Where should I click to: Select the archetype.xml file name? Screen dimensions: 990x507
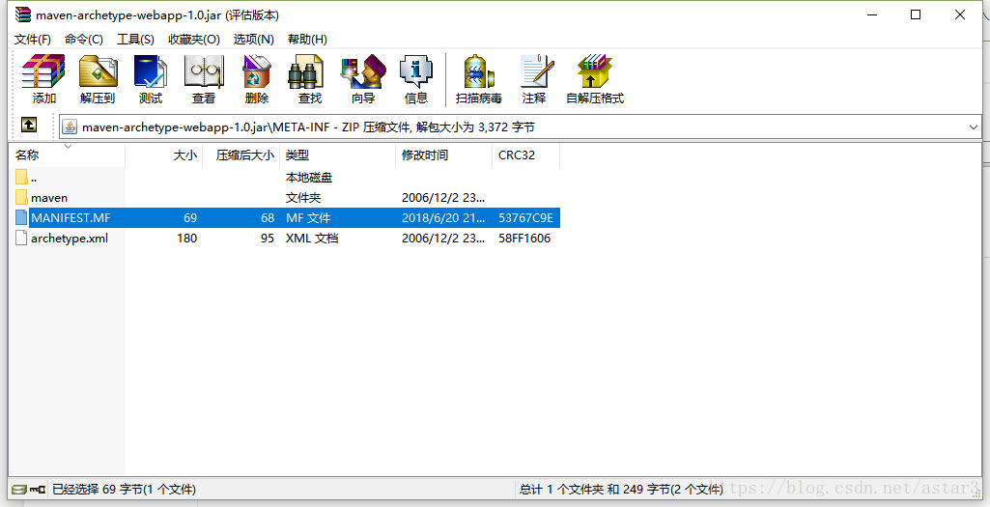pyautogui.click(x=70, y=238)
